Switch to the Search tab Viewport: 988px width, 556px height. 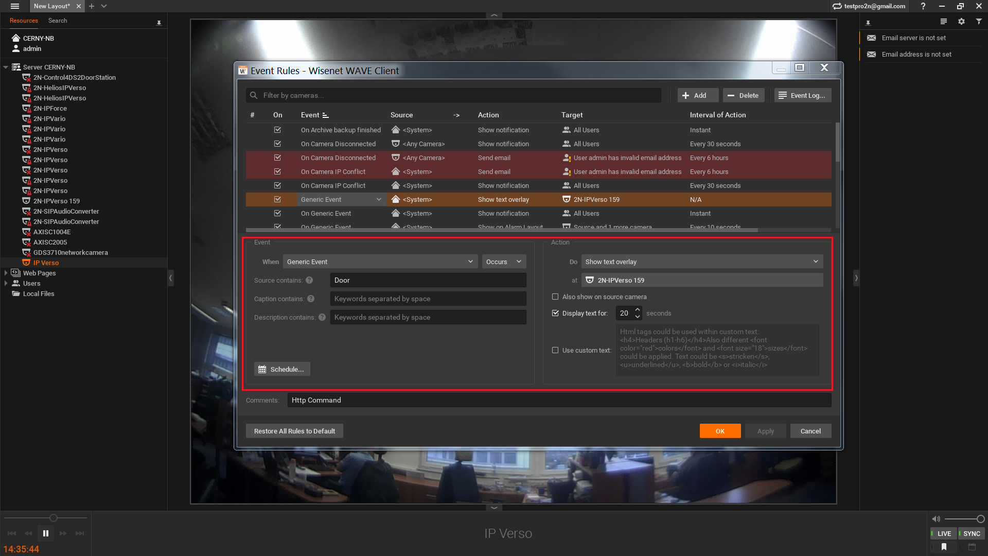58,21
